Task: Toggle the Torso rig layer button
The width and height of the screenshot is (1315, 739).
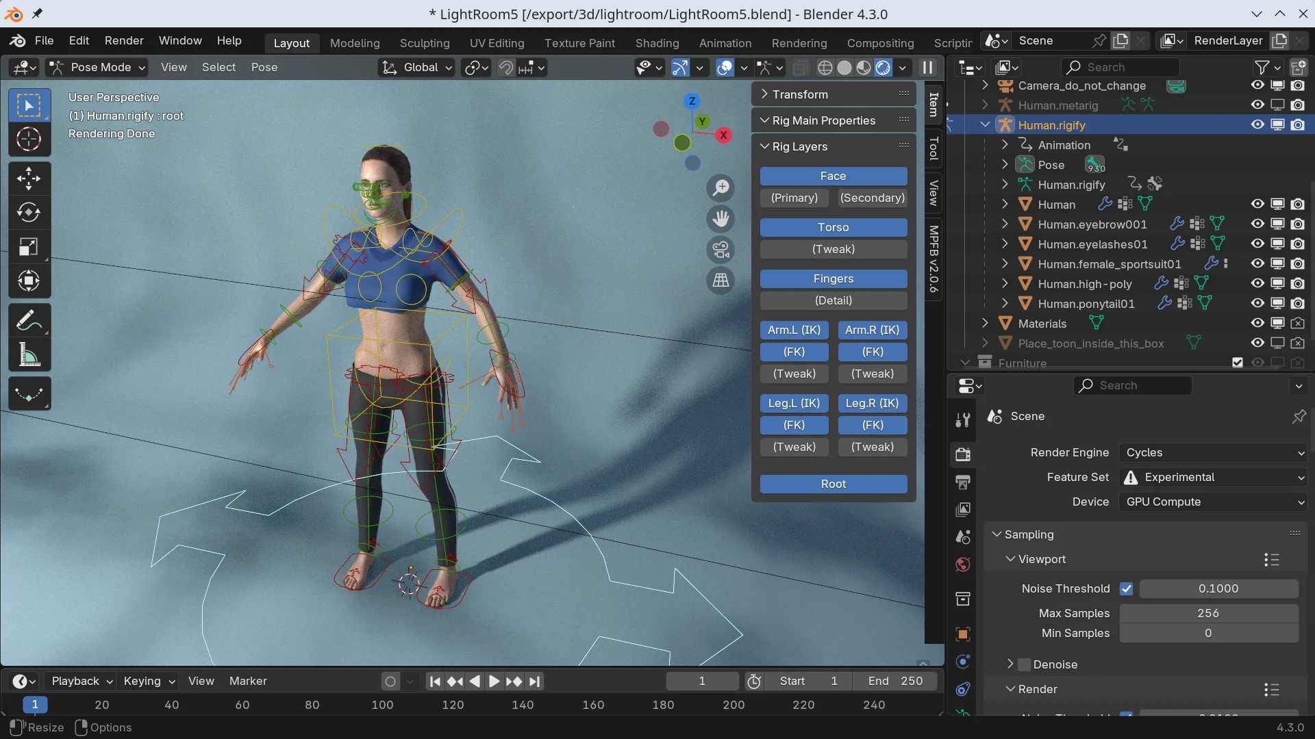Action: click(833, 227)
